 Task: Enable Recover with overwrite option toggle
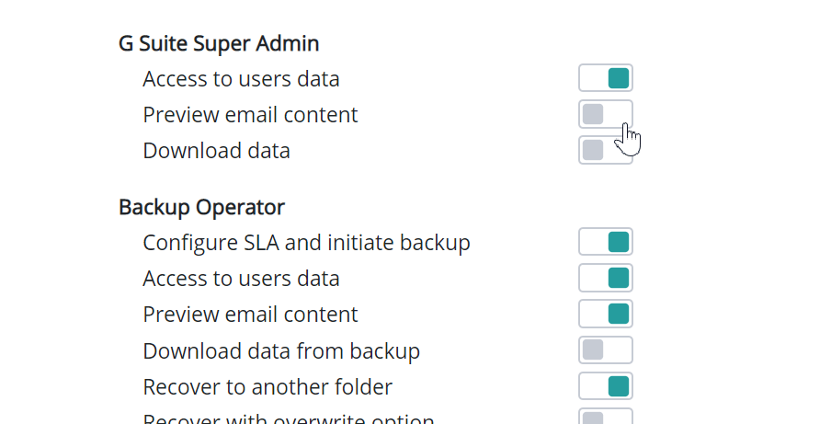pyautogui.click(x=606, y=418)
